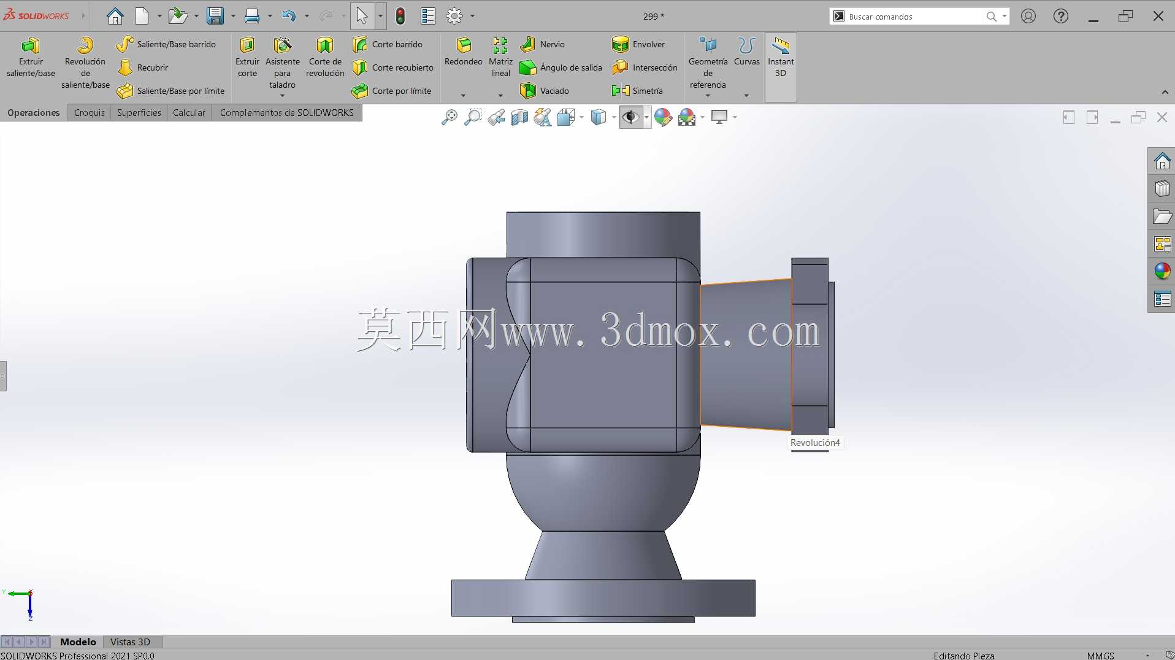This screenshot has height=660, width=1175.
Task: Choose the Nervio tool
Action: [x=543, y=44]
